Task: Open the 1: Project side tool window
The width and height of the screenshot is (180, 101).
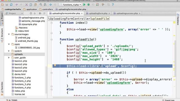Action: pos(2,19)
